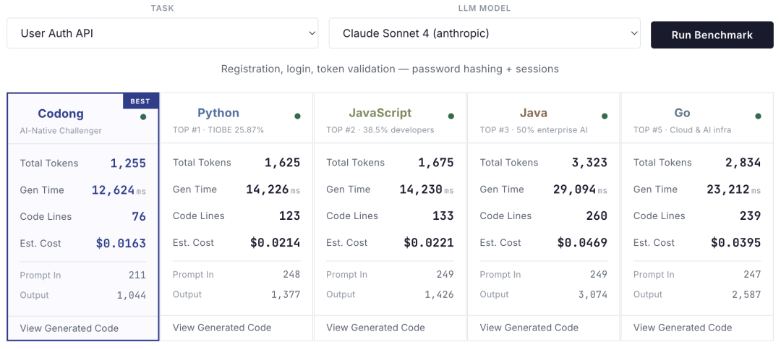
Task: Open the LLM Model dropdown
Action: (485, 33)
